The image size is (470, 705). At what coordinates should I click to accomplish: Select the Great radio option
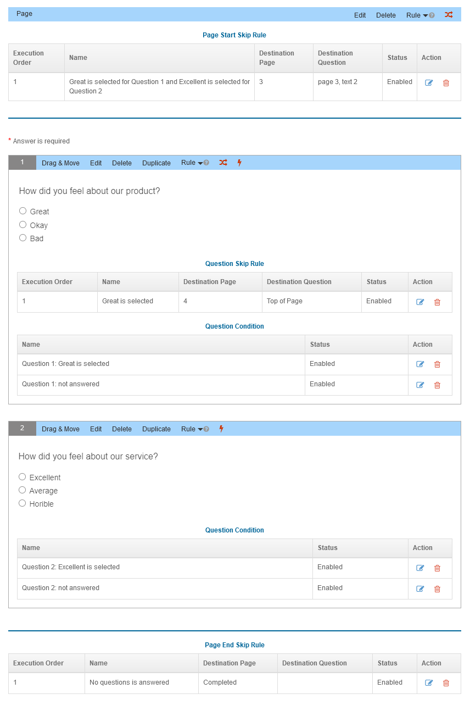[x=23, y=211]
